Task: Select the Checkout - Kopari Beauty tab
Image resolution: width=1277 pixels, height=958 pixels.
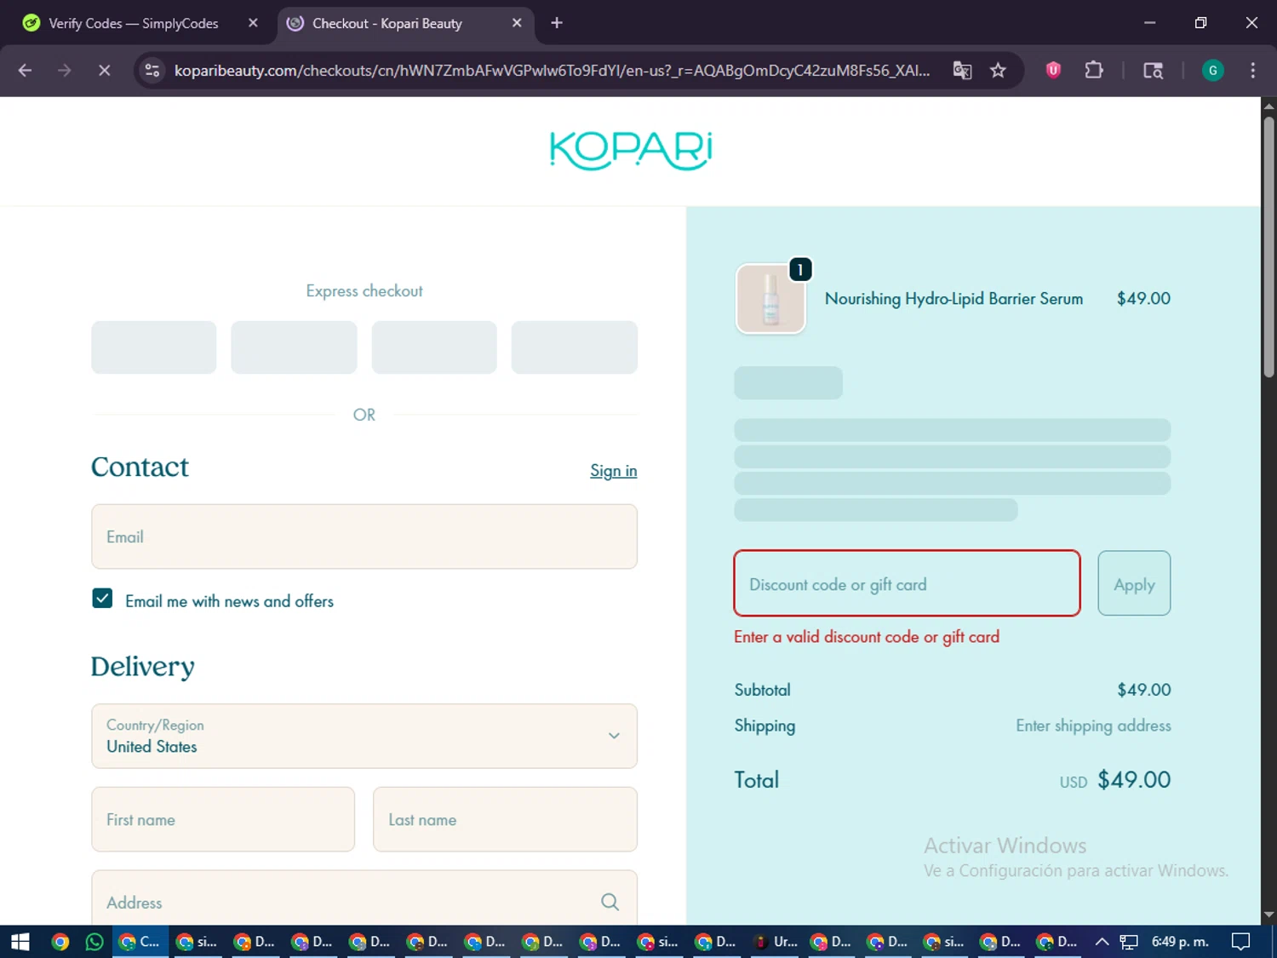Action: pos(387,23)
